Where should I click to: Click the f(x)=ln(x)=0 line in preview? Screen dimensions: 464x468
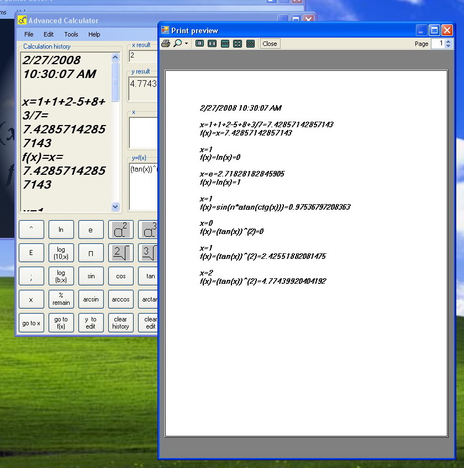(220, 157)
